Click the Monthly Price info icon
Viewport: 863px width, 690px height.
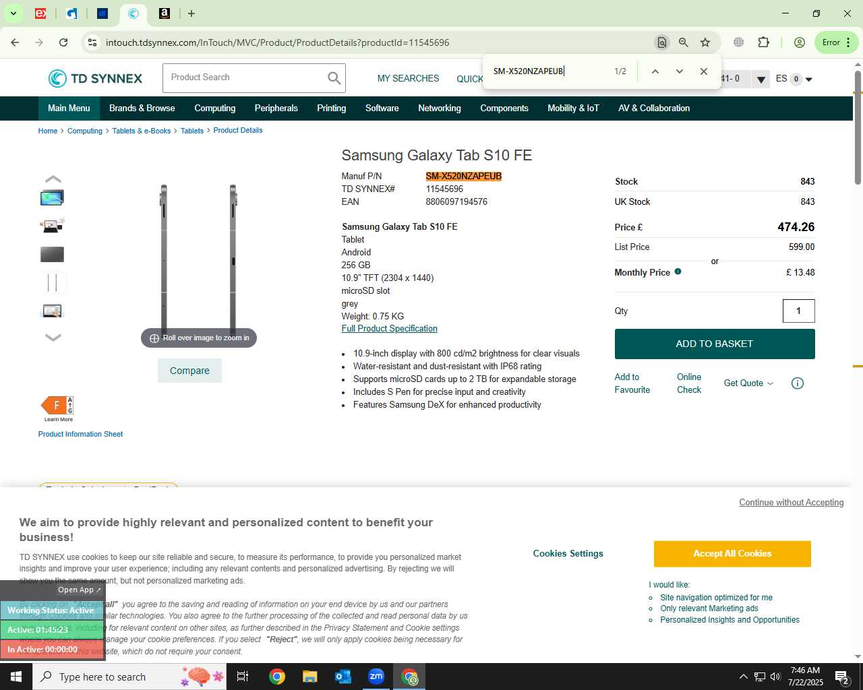click(678, 272)
